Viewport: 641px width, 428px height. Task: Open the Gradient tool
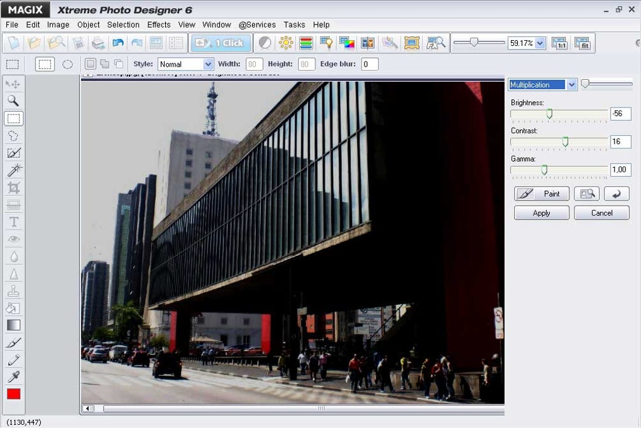pos(13,325)
